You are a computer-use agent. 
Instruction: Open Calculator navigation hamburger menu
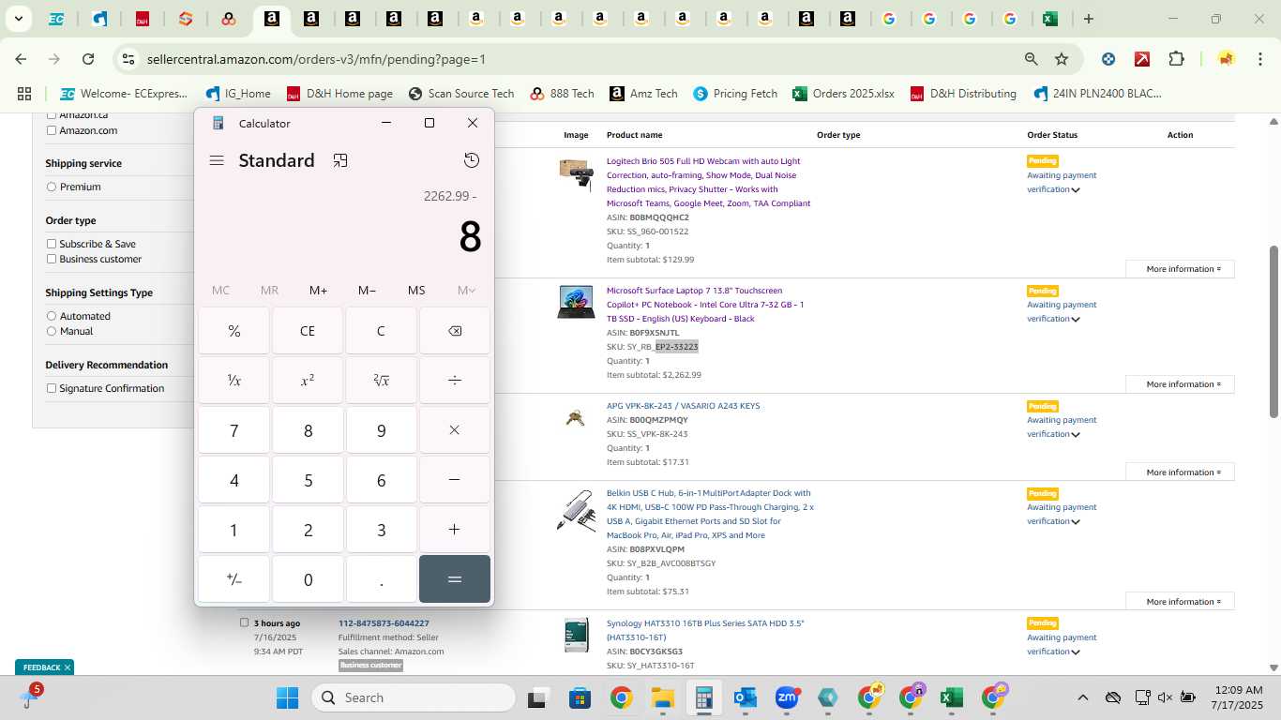(217, 160)
